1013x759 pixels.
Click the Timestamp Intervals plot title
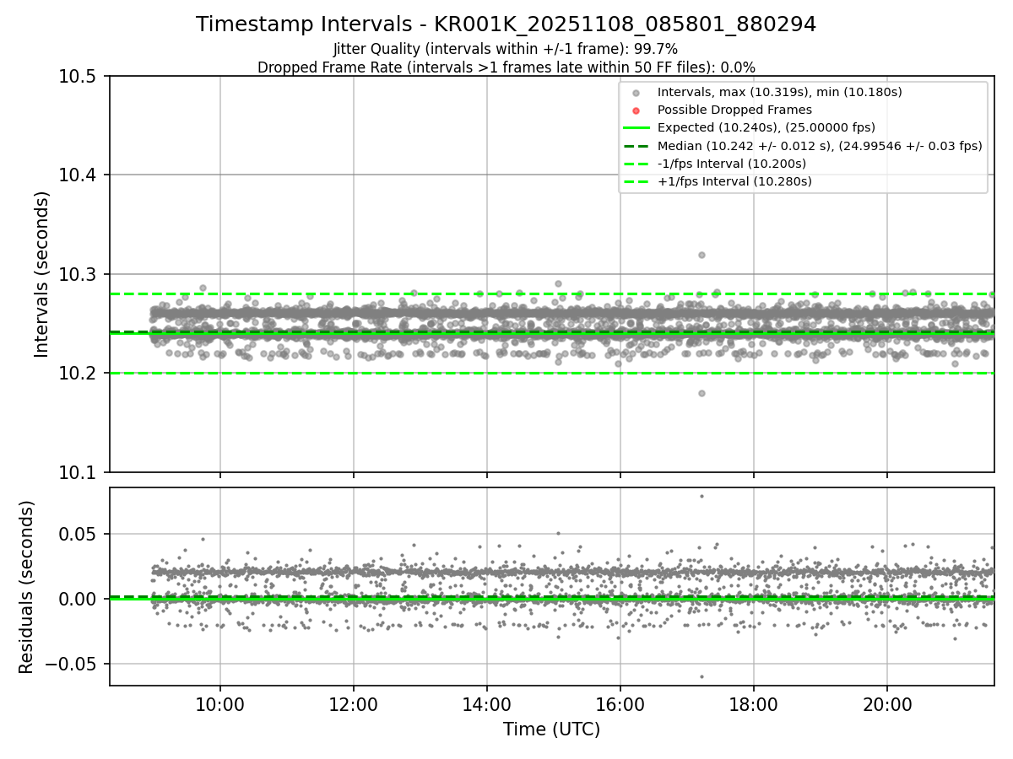[506, 24]
